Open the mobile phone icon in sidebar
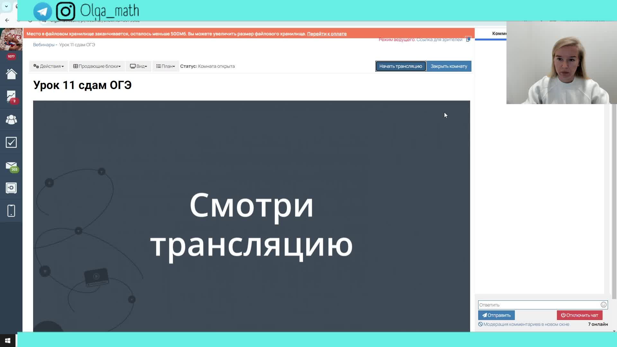The width and height of the screenshot is (617, 347). (11, 211)
